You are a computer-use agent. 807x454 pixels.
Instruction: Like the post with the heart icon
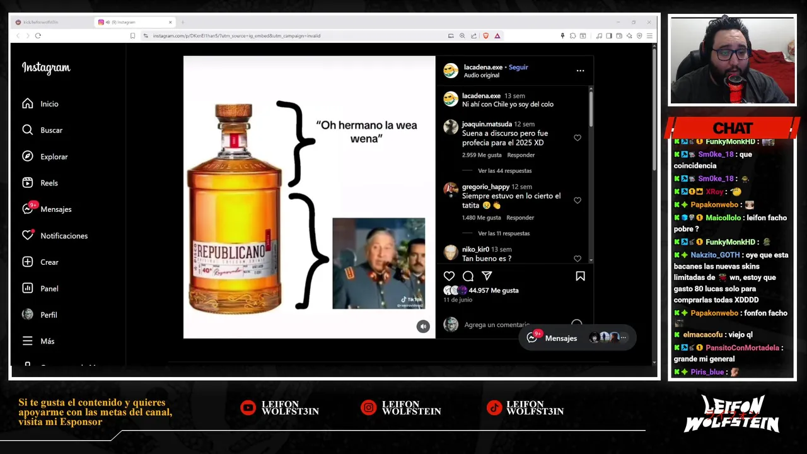pyautogui.click(x=449, y=276)
